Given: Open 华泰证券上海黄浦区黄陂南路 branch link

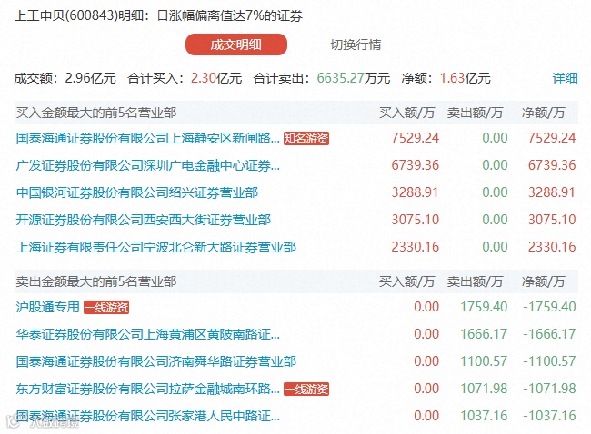Looking at the screenshot, I should (147, 334).
